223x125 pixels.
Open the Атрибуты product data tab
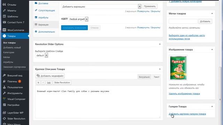pos(46,17)
